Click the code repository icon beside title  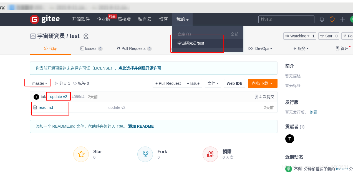[33, 36]
